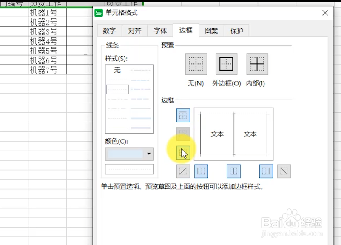Switch to the 字体 tab
This screenshot has height=245, width=341.
pos(160,30)
